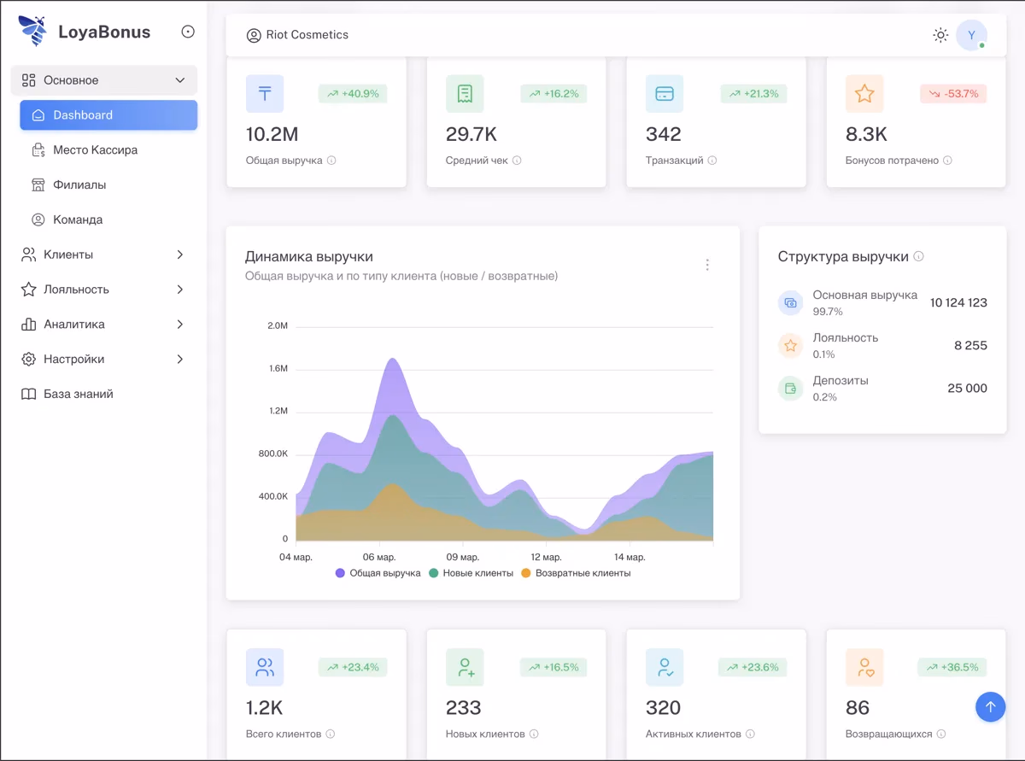Collapse the Основное section
The image size is (1025, 761).
point(104,80)
